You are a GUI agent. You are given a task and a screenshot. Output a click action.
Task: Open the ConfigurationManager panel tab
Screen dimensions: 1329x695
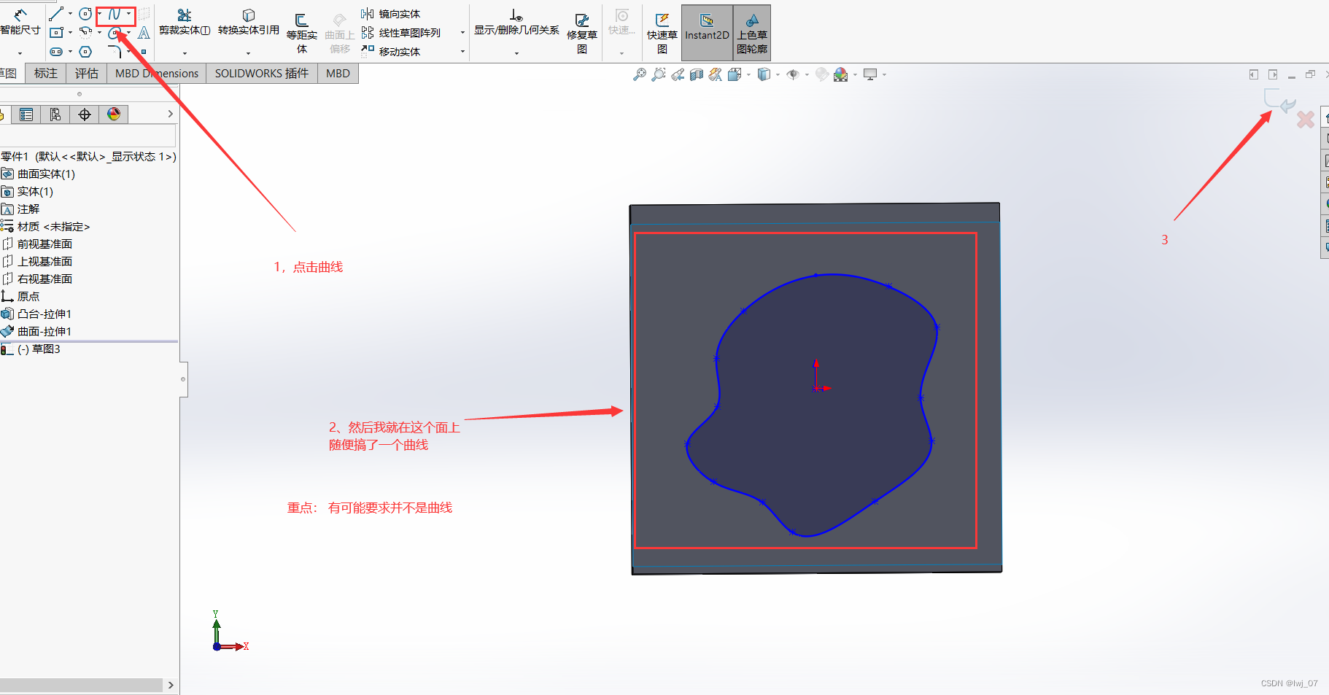click(55, 114)
